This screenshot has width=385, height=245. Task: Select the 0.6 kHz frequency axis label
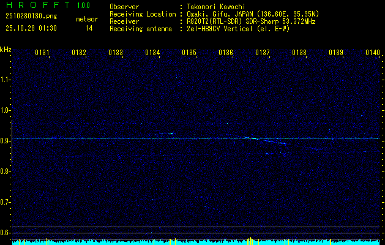[x=5, y=233]
